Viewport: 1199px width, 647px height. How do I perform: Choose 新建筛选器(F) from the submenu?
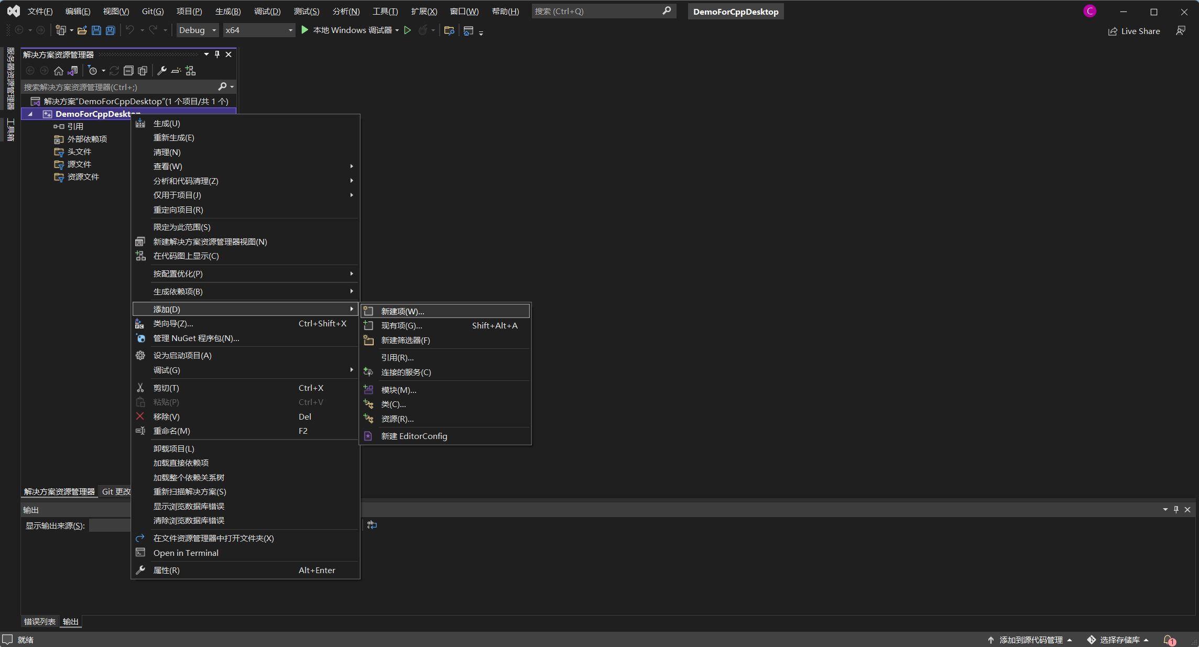(445, 341)
